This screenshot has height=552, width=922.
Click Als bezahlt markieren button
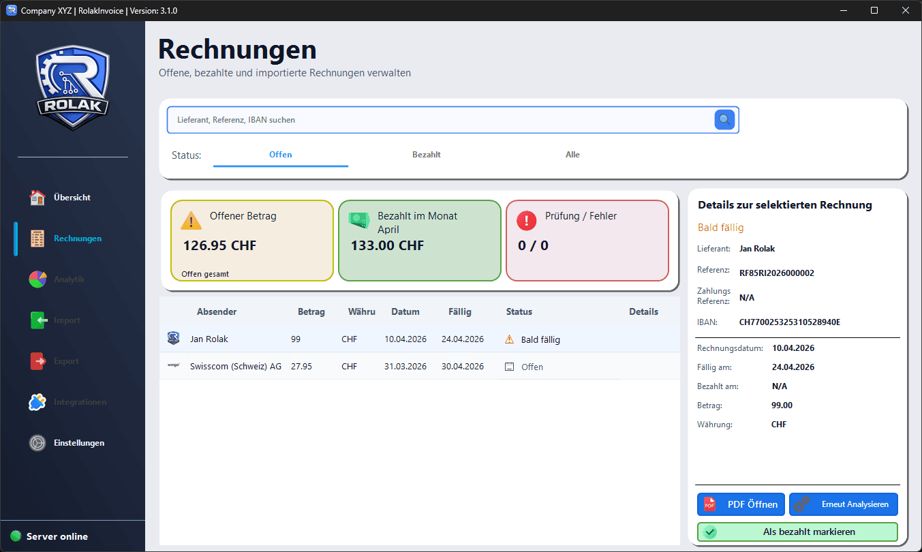pos(797,532)
